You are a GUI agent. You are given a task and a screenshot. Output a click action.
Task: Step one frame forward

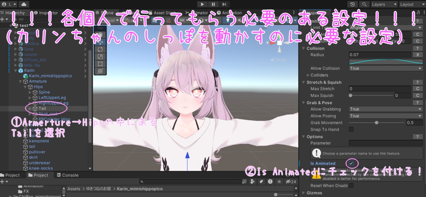click(224, 4)
